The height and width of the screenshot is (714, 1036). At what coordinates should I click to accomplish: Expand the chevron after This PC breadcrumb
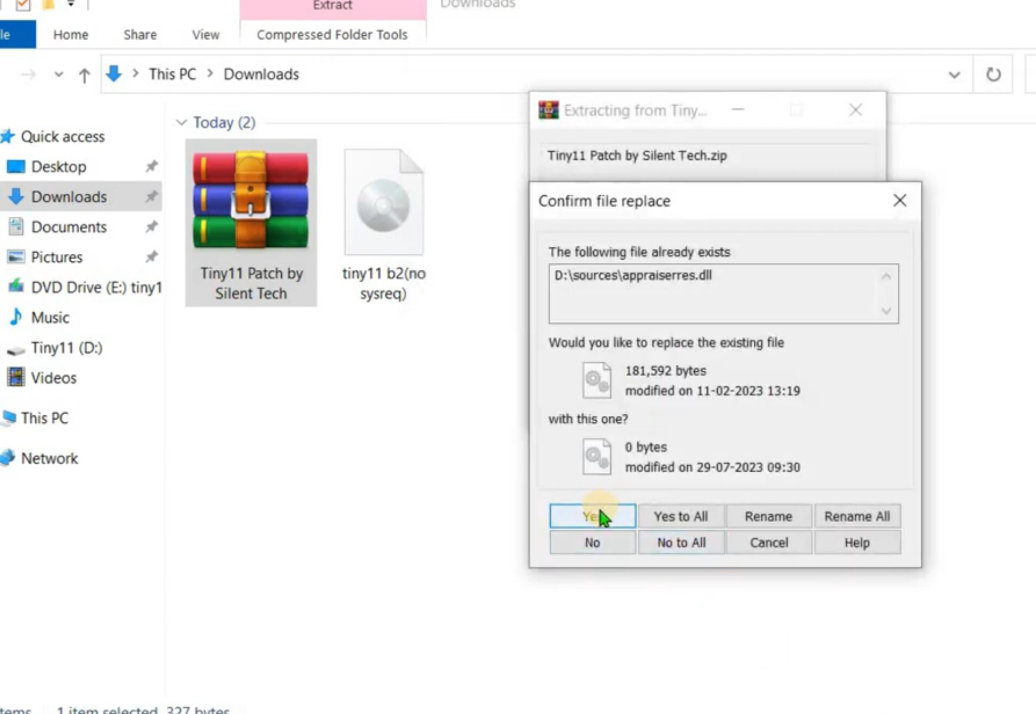coord(210,73)
